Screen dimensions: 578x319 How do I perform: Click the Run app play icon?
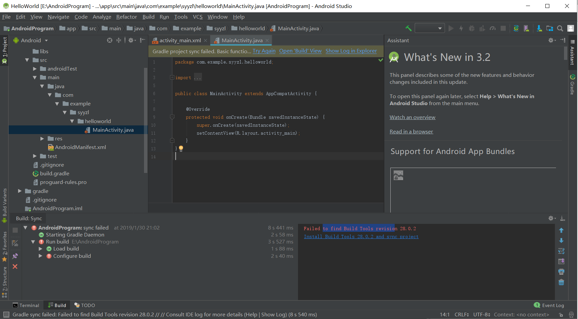click(451, 28)
